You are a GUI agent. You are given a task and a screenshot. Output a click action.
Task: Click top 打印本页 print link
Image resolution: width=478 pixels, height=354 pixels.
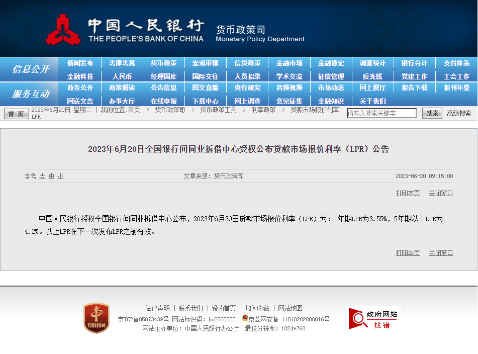coord(408,193)
